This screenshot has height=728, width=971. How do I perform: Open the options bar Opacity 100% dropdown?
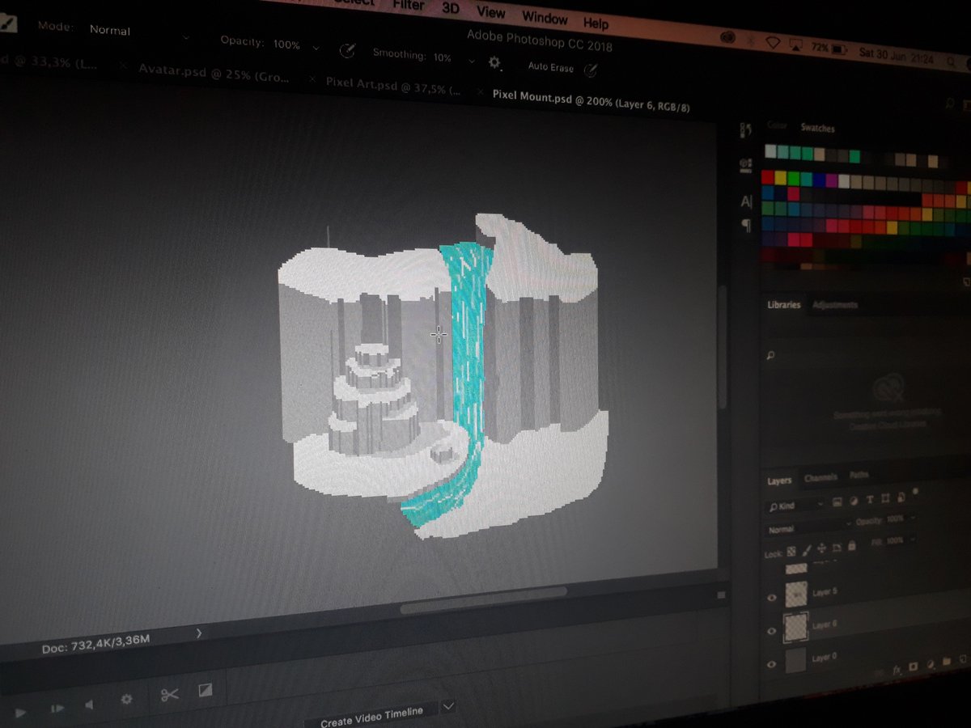pos(315,49)
